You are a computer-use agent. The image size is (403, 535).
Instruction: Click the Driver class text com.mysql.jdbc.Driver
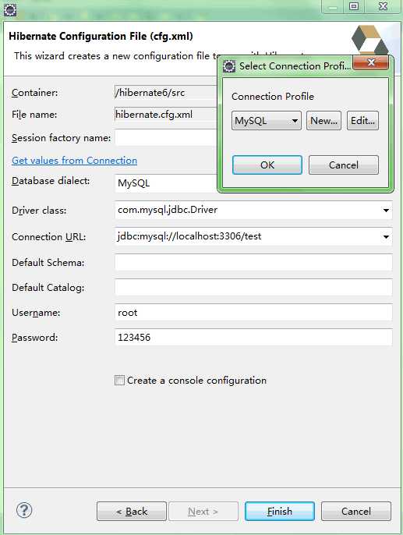[168, 210]
